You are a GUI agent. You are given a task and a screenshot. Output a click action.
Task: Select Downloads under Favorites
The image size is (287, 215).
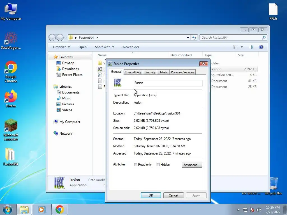68,69
